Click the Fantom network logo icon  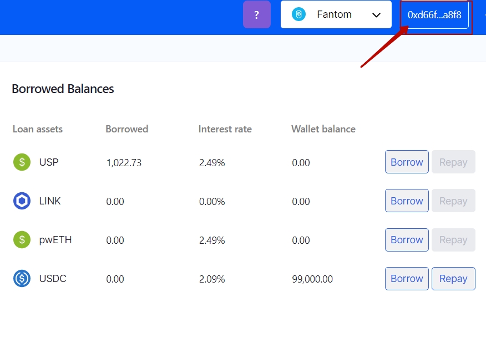[299, 14]
